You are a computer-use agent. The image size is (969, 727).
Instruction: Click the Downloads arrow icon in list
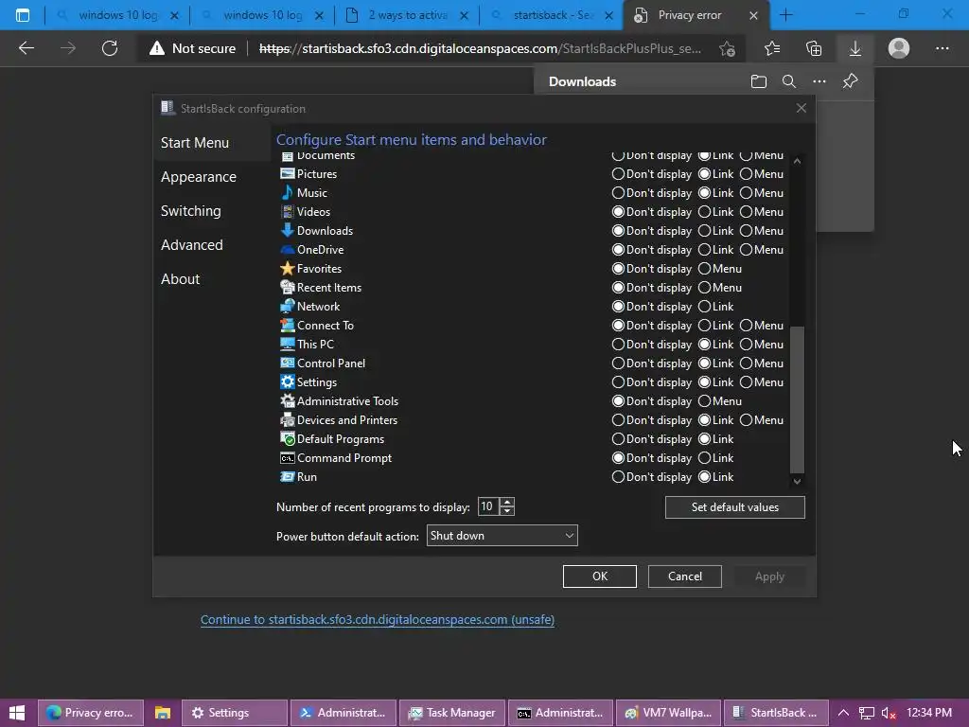coord(288,231)
